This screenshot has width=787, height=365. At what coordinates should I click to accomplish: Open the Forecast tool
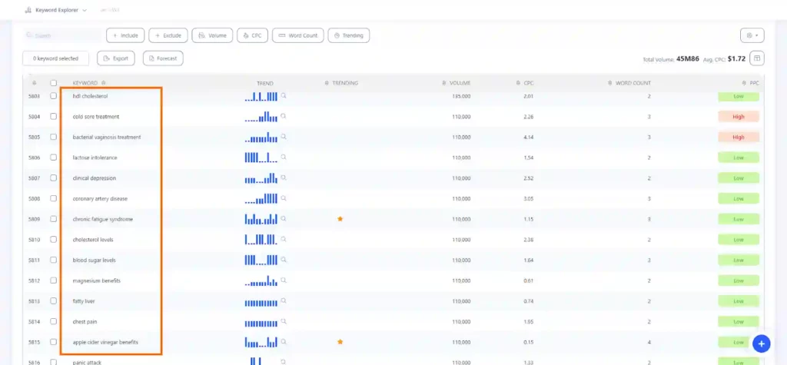pos(163,58)
